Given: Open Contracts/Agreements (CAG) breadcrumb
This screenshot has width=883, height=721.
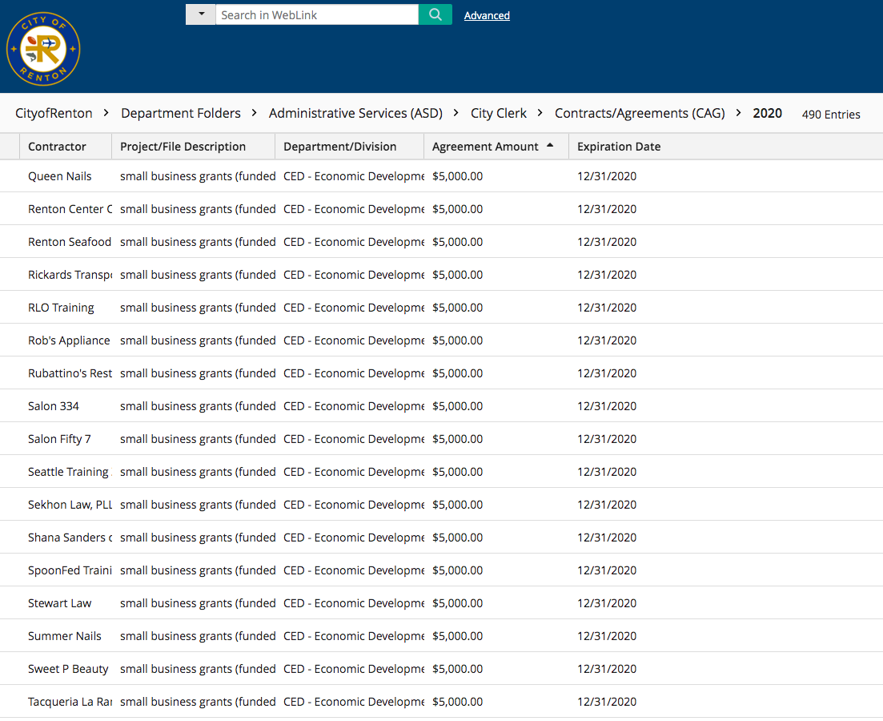Looking at the screenshot, I should [x=640, y=113].
